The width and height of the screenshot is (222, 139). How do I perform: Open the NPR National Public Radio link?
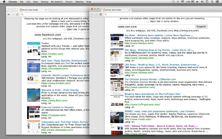pyautogui.click(x=161, y=126)
